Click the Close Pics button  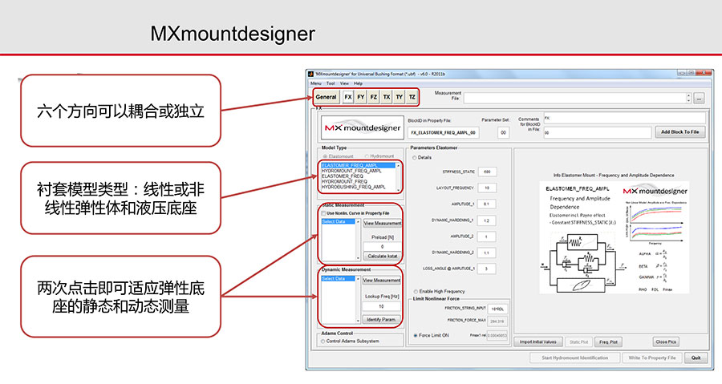coord(666,342)
